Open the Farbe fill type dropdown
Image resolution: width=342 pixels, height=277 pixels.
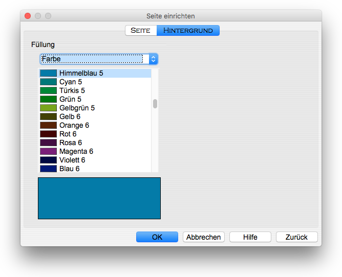click(x=99, y=59)
